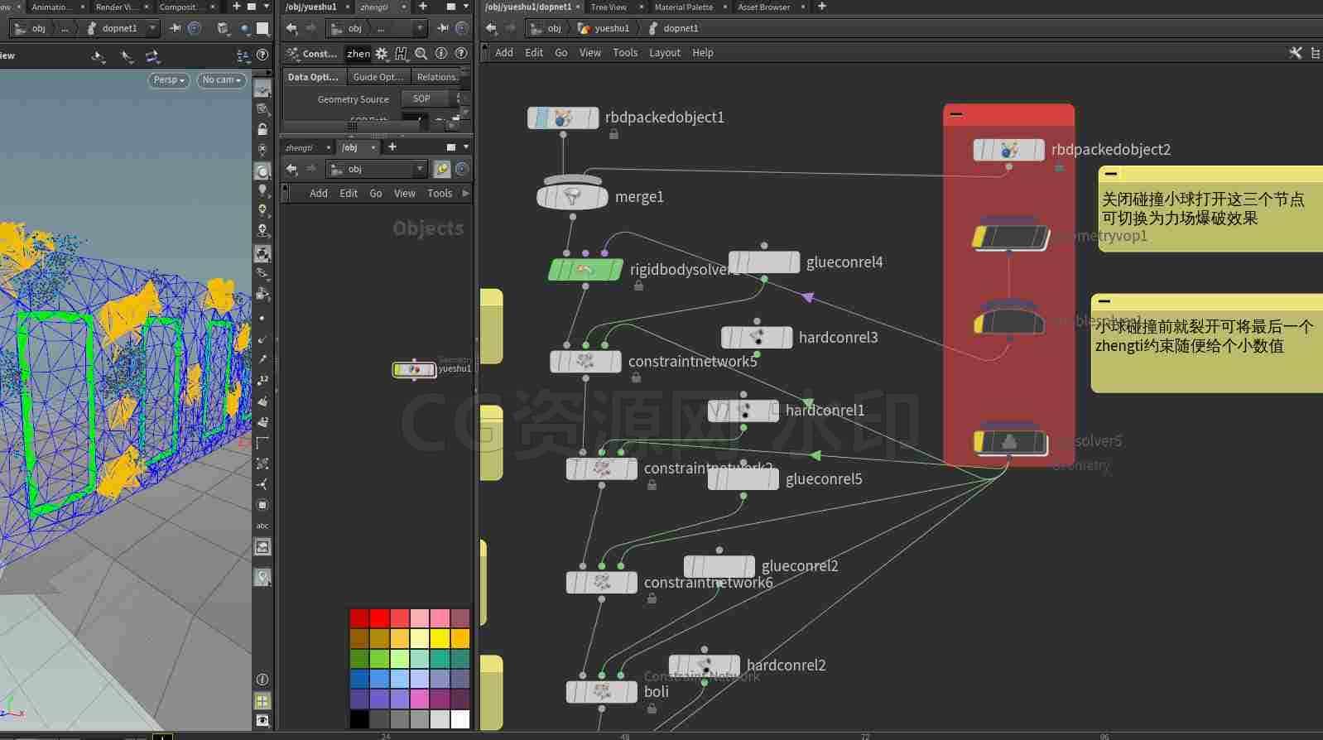Click the hardconrel1 node

743,411
